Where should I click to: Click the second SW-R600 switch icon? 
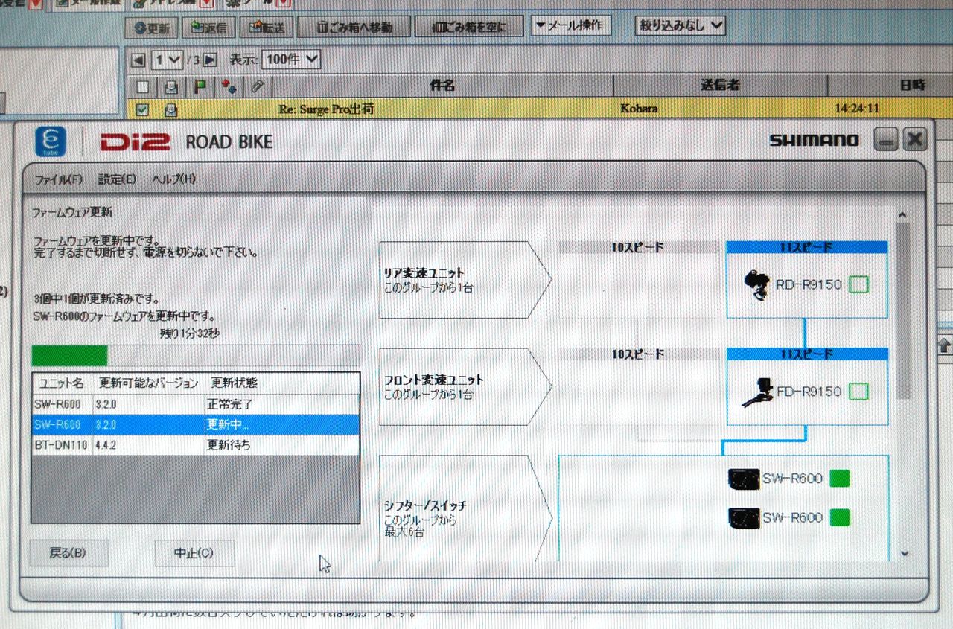pyautogui.click(x=744, y=518)
